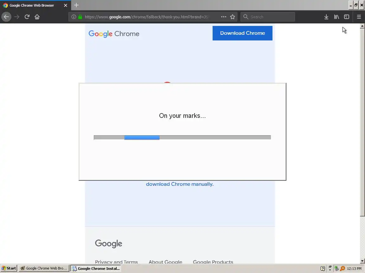Show site information via info icon
The image size is (365, 273).
pyautogui.click(x=74, y=17)
